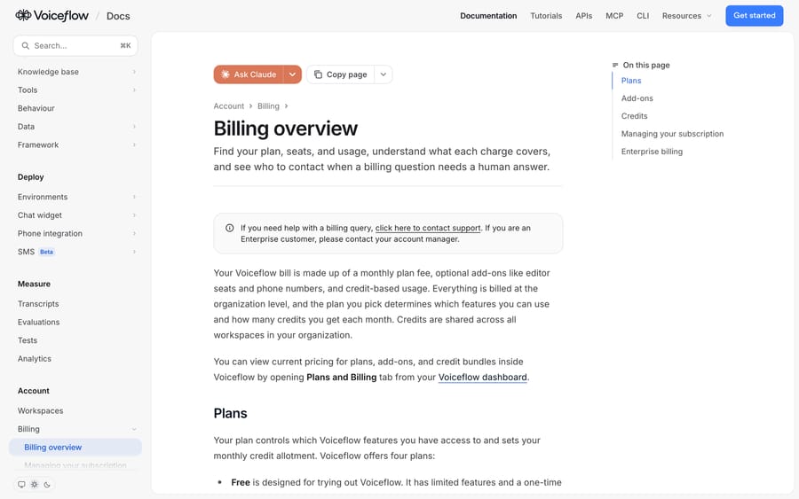The width and height of the screenshot is (799, 499).
Task: Open the Copy page options dropdown
Action: point(384,74)
